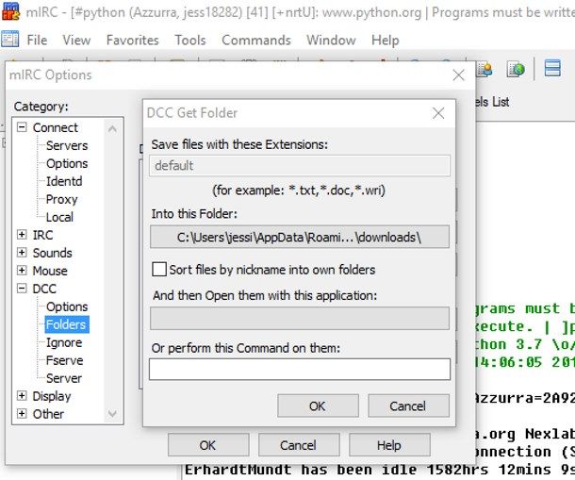575x480 pixels.
Task: Click the perform Command input field
Action: [x=300, y=369]
